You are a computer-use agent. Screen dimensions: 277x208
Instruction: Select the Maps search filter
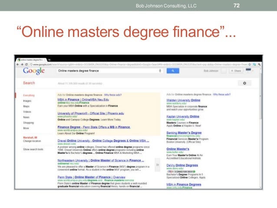point(26,106)
